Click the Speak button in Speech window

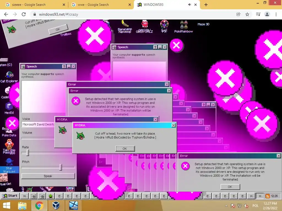tap(48, 176)
